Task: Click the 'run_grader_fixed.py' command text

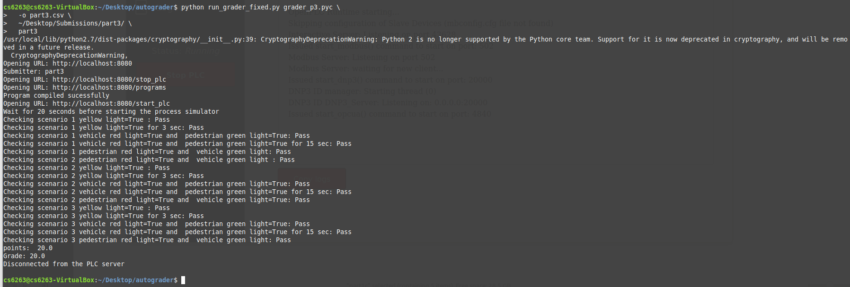Action: 244,7
